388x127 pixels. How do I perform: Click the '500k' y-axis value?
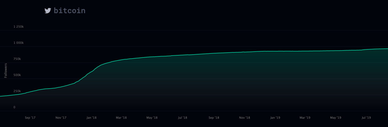(x=17, y=75)
